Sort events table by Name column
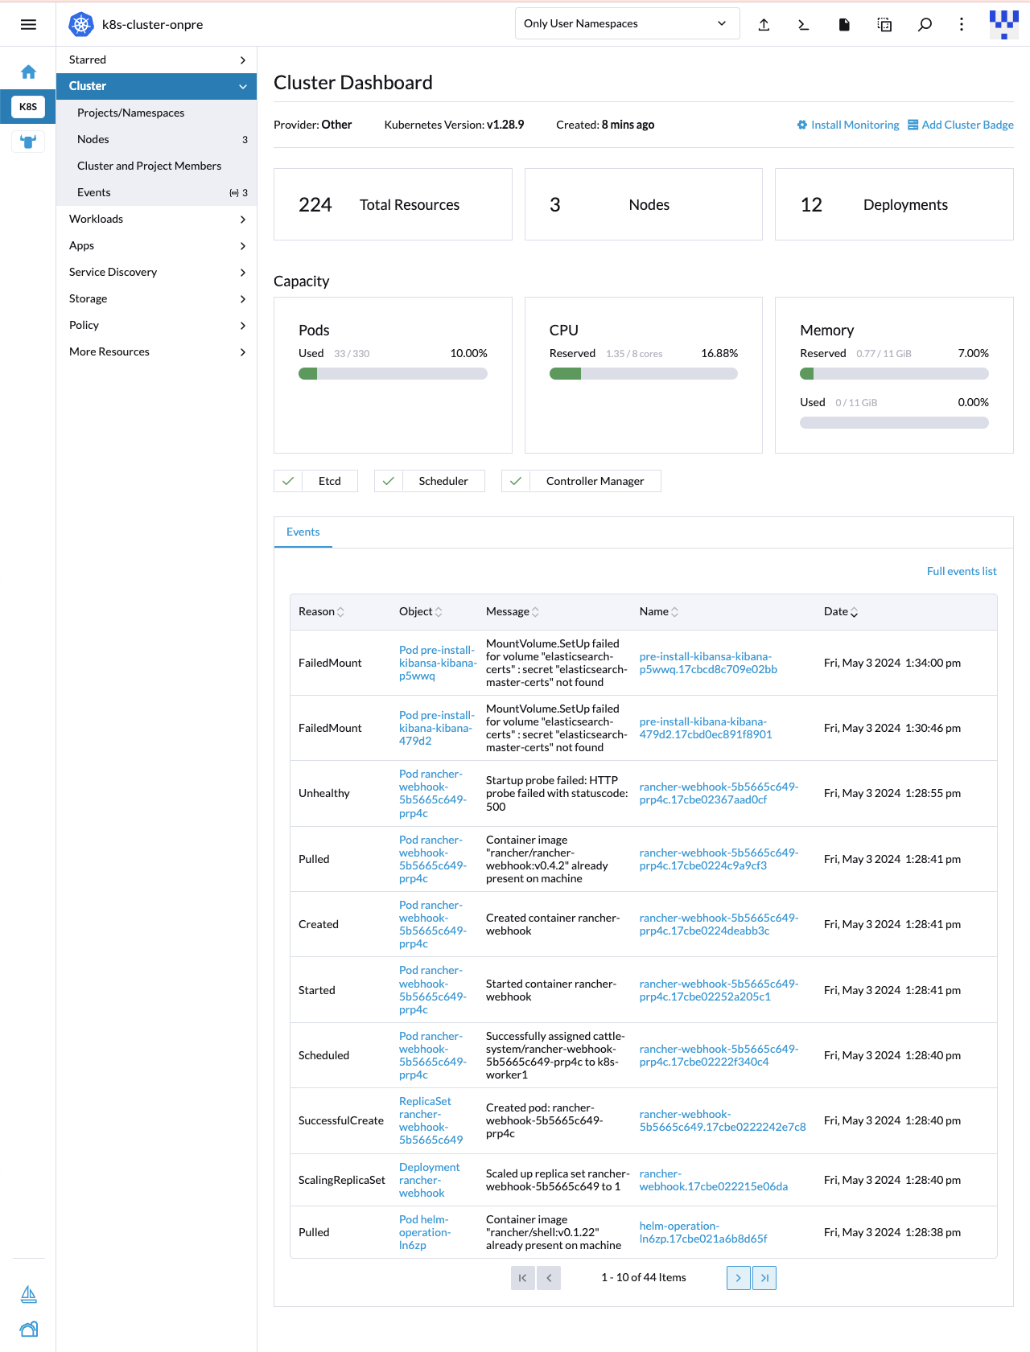Image resolution: width=1030 pixels, height=1352 pixels. 659,611
